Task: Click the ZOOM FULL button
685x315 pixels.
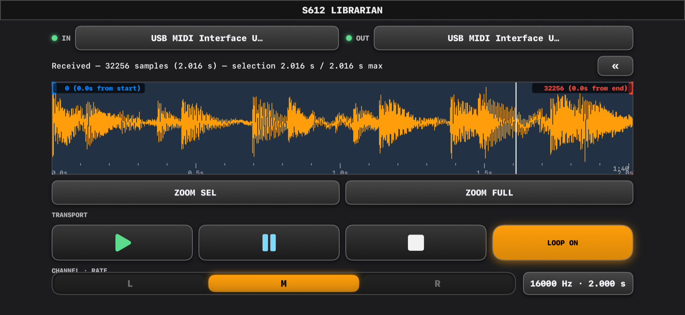Action: (489, 193)
